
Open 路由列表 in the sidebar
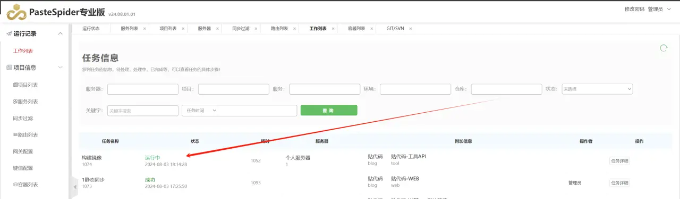point(25,135)
